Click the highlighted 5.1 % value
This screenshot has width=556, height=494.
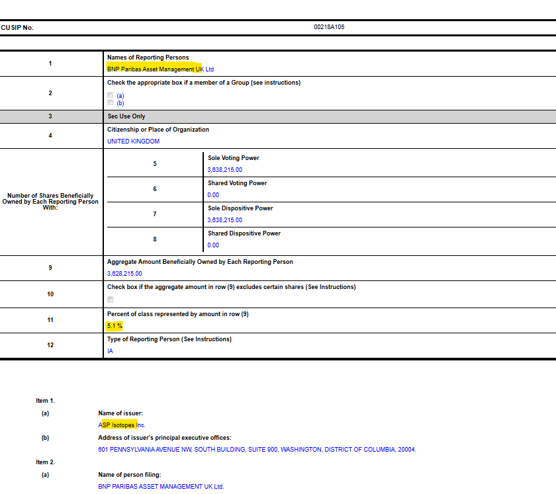coord(115,325)
